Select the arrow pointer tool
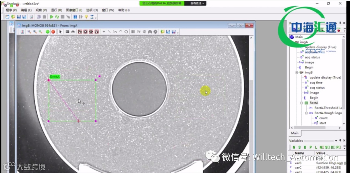The image size is (350, 173). (60, 32)
